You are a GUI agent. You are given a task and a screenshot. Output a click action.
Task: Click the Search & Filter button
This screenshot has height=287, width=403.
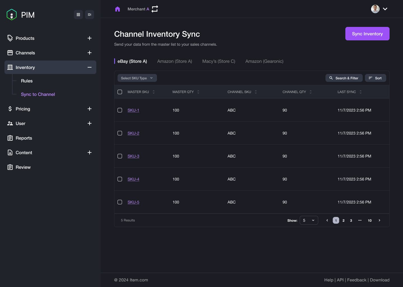(344, 78)
